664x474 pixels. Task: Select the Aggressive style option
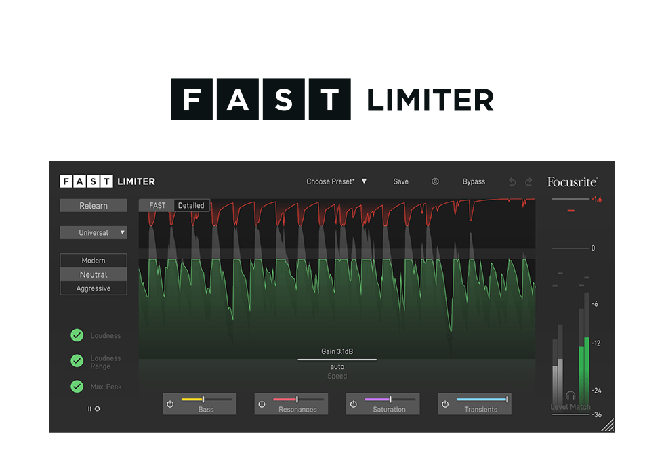tap(94, 288)
